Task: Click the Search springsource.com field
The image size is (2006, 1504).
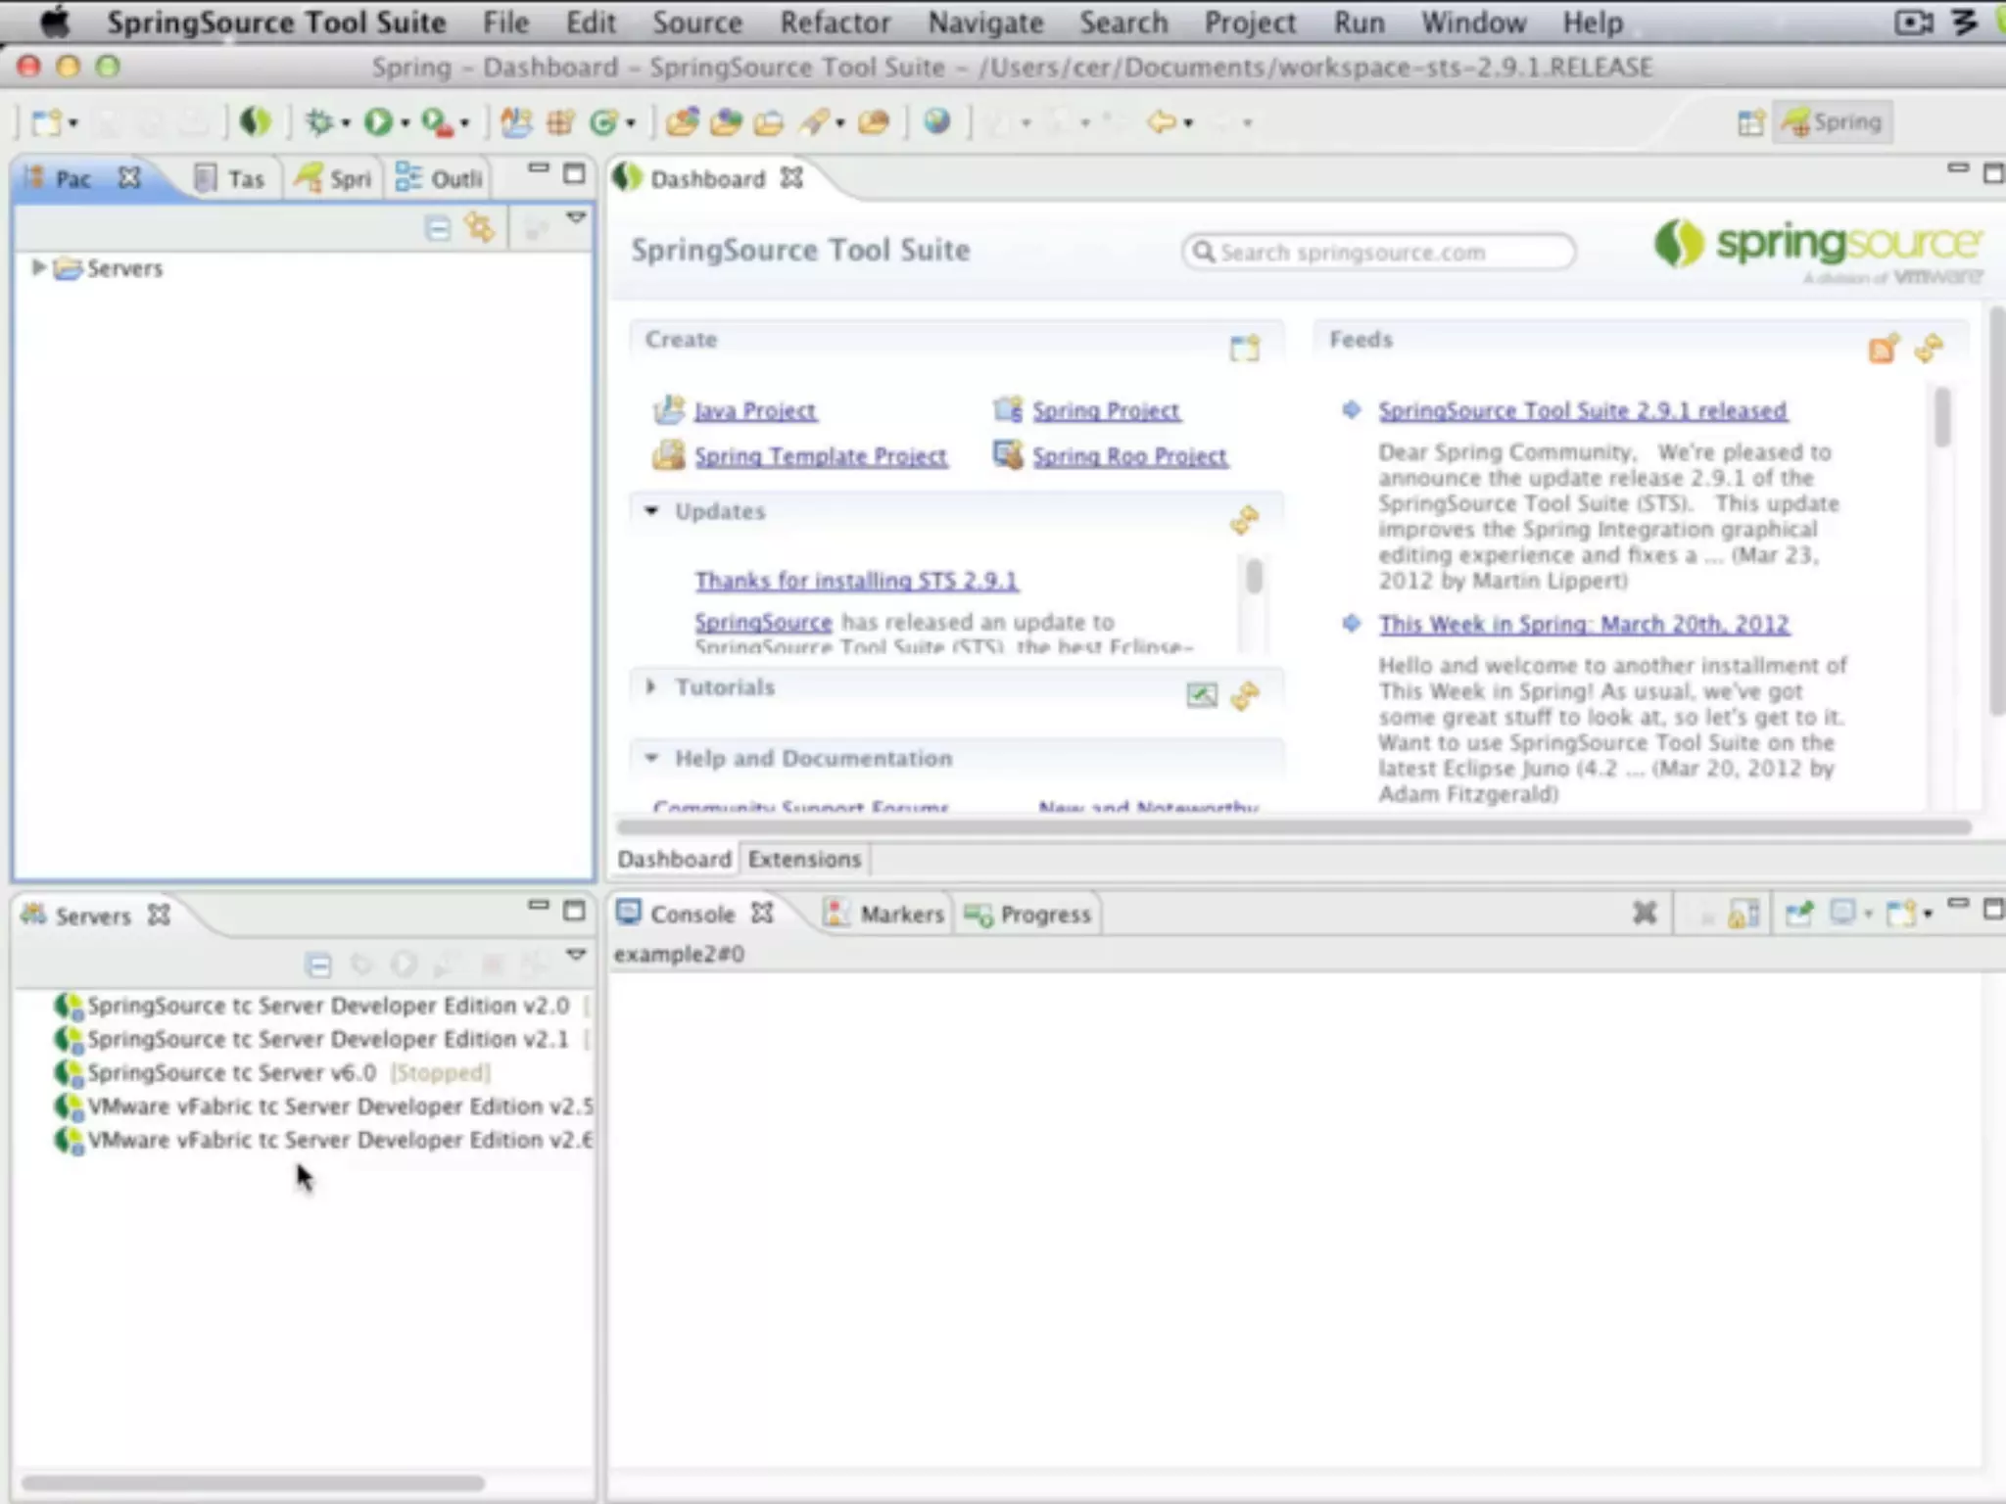Action: [1376, 253]
